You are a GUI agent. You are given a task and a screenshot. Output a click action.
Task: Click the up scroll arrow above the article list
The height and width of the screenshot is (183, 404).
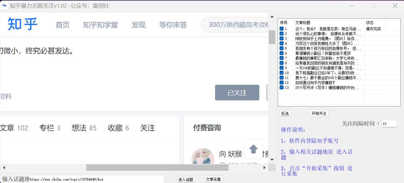(x=272, y=16)
